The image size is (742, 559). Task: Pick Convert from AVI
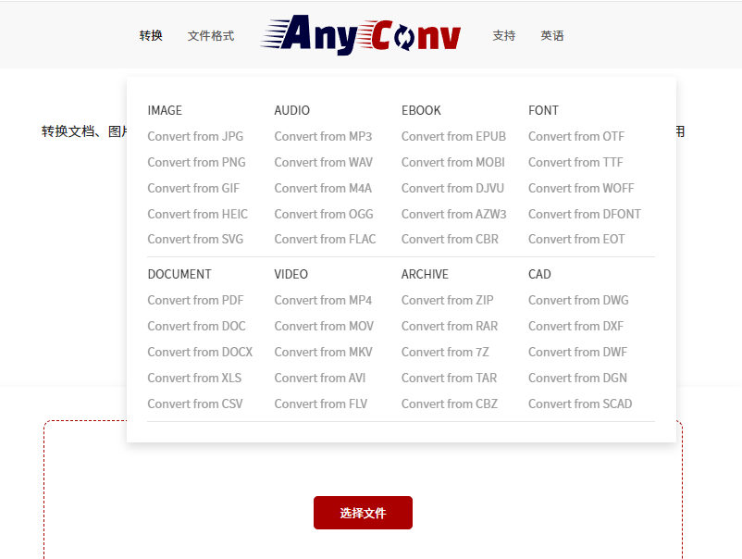320,378
